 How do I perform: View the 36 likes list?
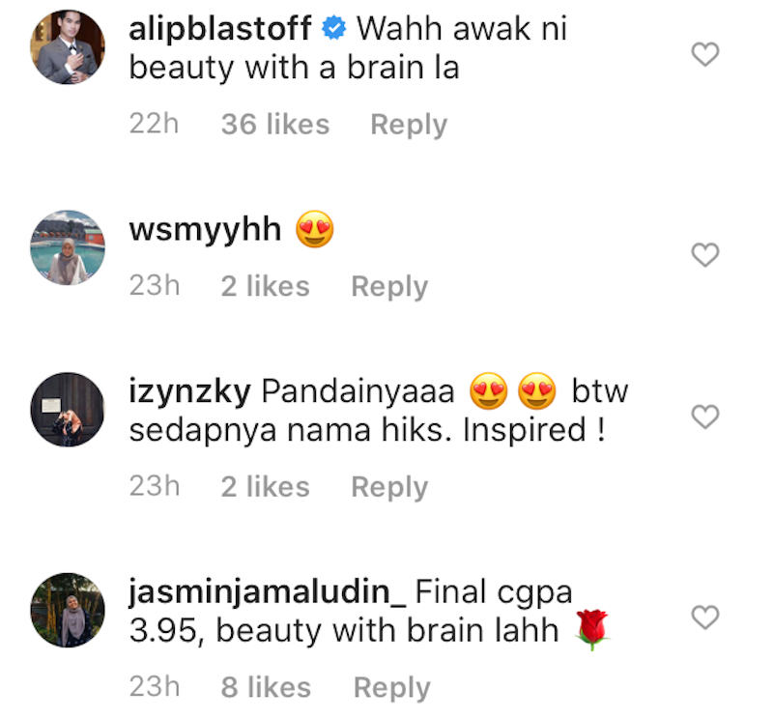pos(275,124)
